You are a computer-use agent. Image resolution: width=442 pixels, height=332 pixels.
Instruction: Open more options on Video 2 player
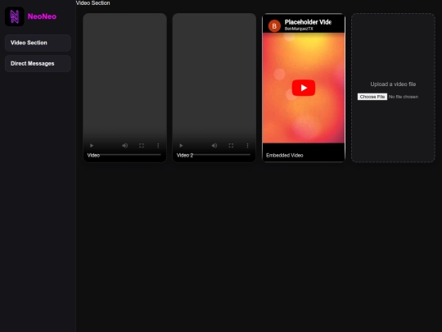click(x=247, y=146)
